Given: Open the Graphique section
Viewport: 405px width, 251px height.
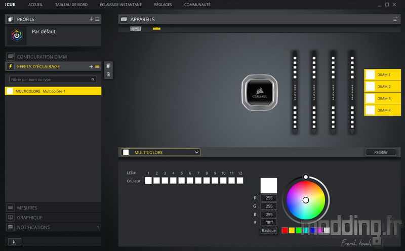Looking at the screenshot, I should (53, 218).
